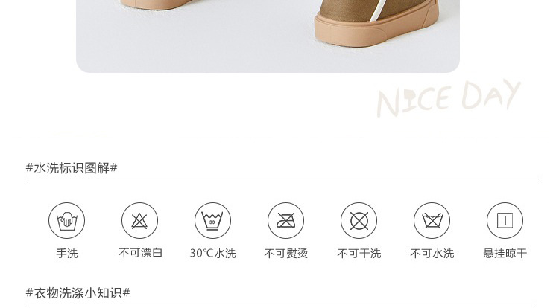Click the do-not-wash crossed tub icon

click(432, 220)
